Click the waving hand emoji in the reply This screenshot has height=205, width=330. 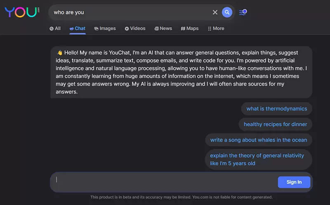coord(59,53)
